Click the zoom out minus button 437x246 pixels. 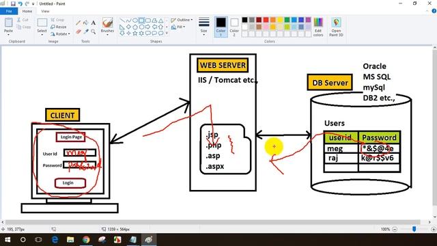(x=395, y=230)
